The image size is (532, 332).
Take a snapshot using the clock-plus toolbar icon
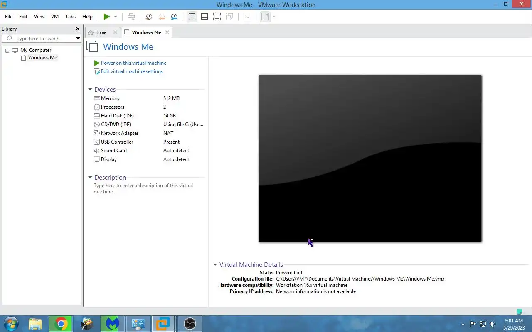click(x=149, y=17)
